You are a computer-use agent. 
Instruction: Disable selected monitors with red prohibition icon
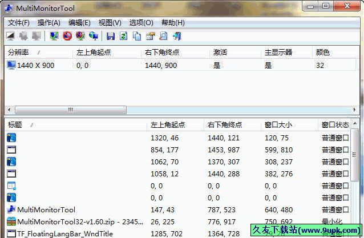pos(67,36)
